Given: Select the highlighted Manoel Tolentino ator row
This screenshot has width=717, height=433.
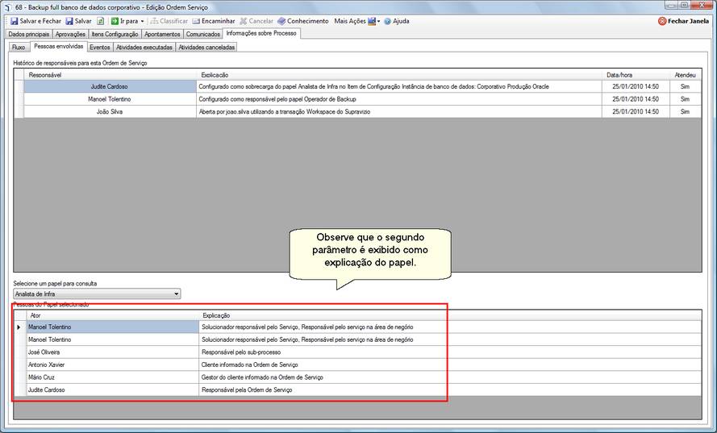Looking at the screenshot, I should [x=112, y=327].
